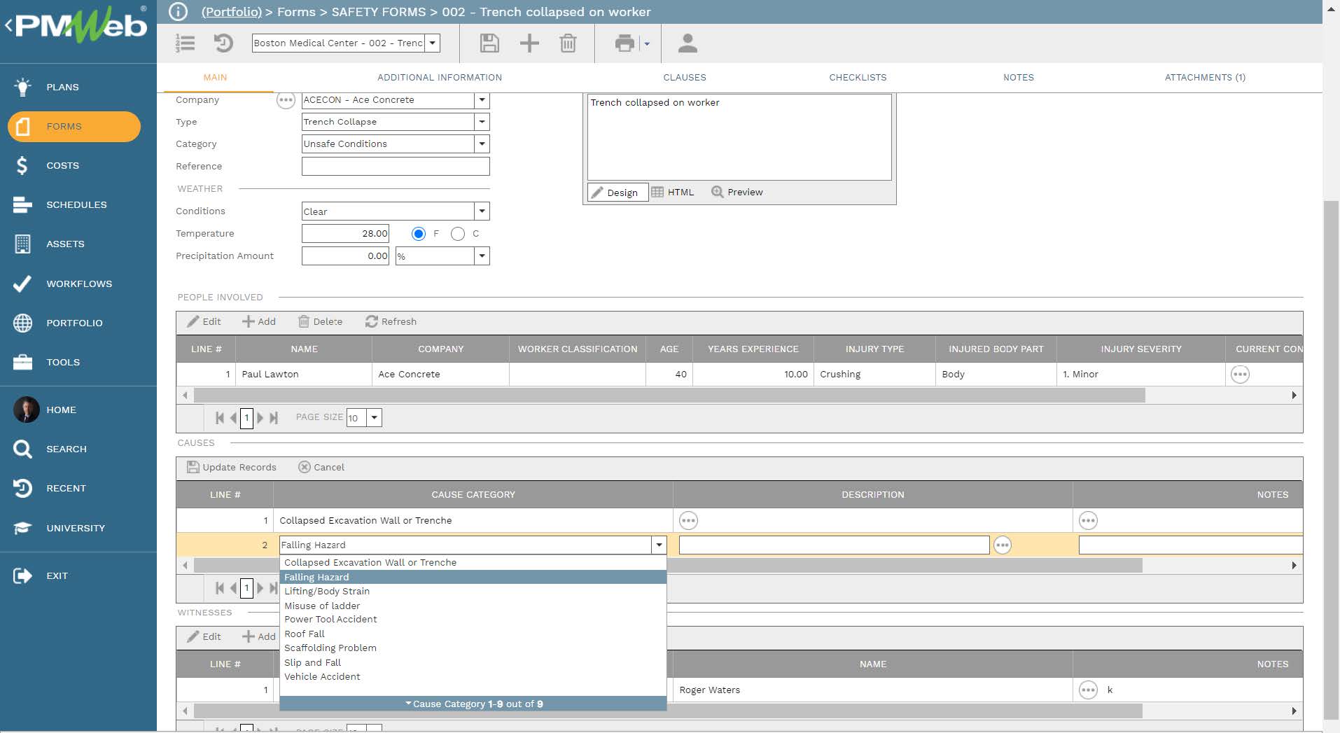The width and height of the screenshot is (1340, 733).
Task: Open the (Portfolio) breadcrumb link
Action: pos(231,12)
